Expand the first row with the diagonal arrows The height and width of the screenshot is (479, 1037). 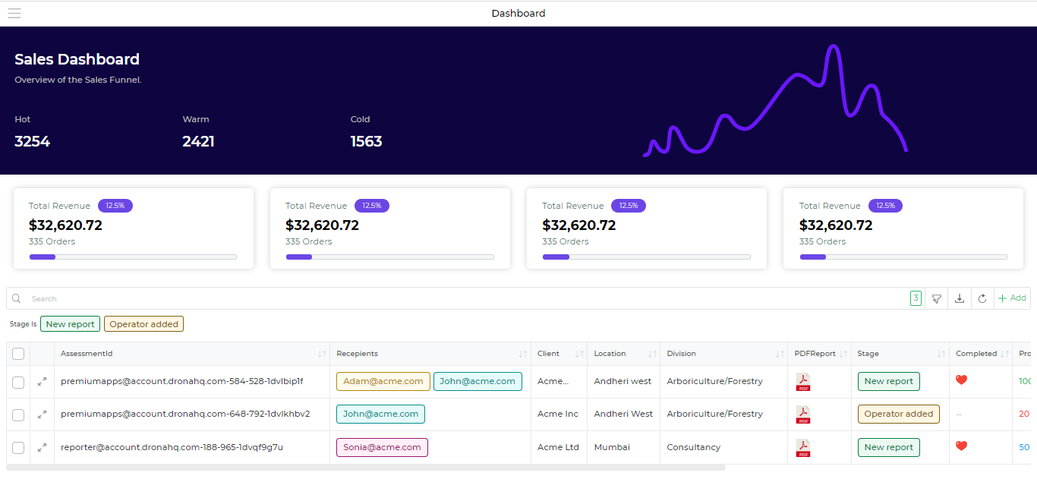coord(42,381)
